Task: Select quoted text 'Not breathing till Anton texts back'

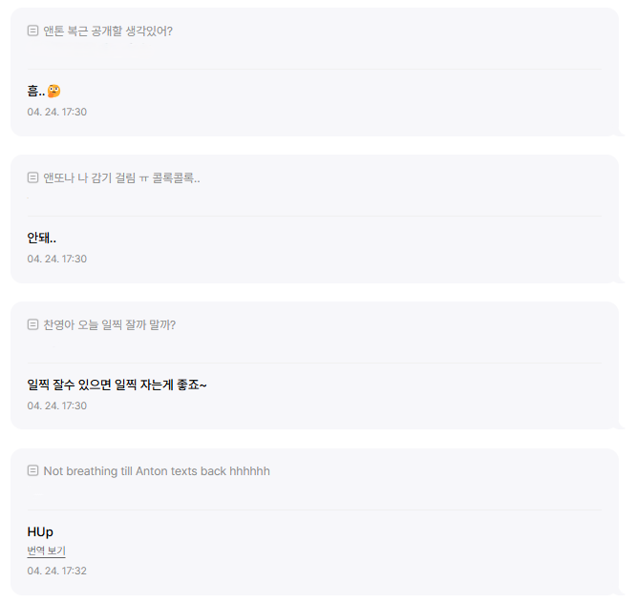Action: 157,471
